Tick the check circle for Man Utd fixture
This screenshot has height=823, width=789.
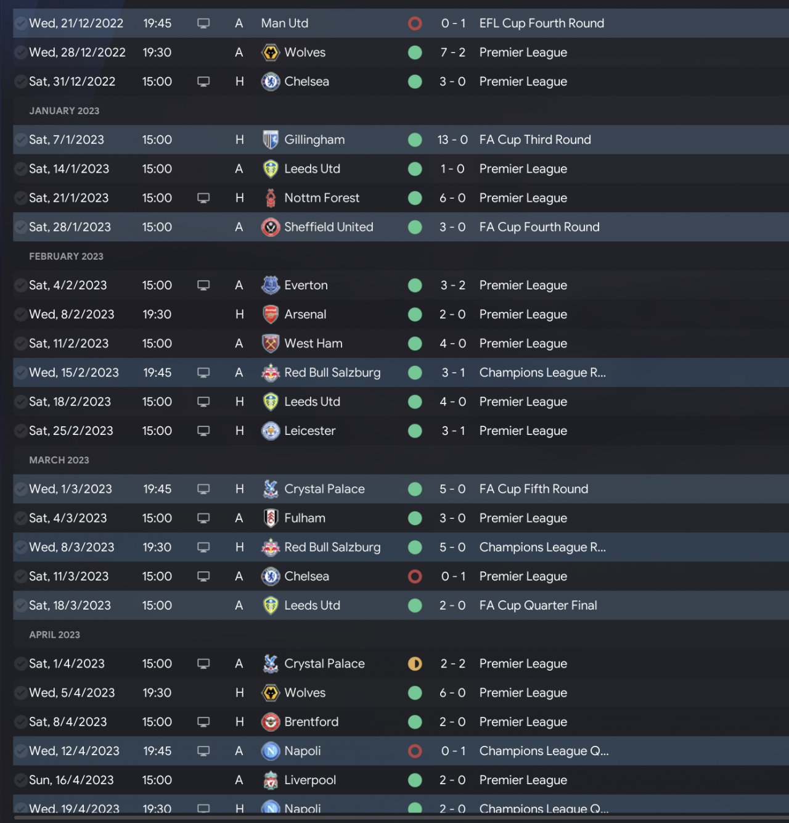pyautogui.click(x=20, y=23)
